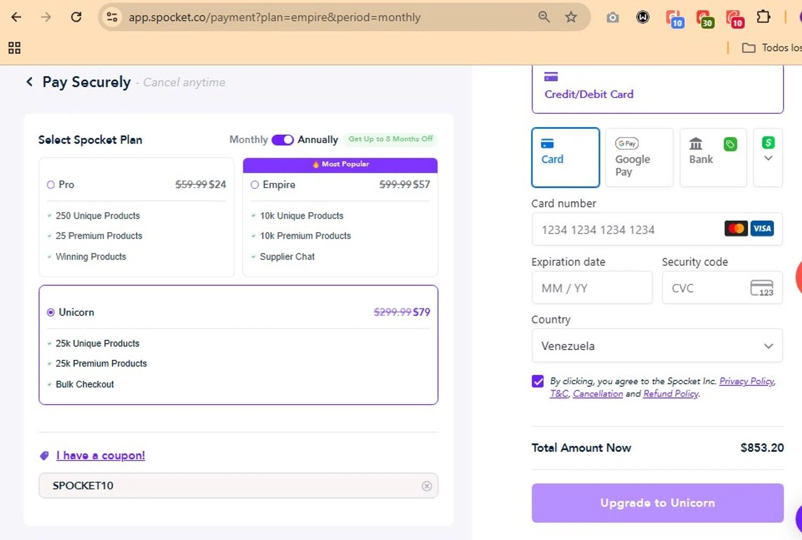
Task: Click the Annually label
Action: [318, 140]
